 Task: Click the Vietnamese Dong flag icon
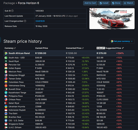(6, 86)
